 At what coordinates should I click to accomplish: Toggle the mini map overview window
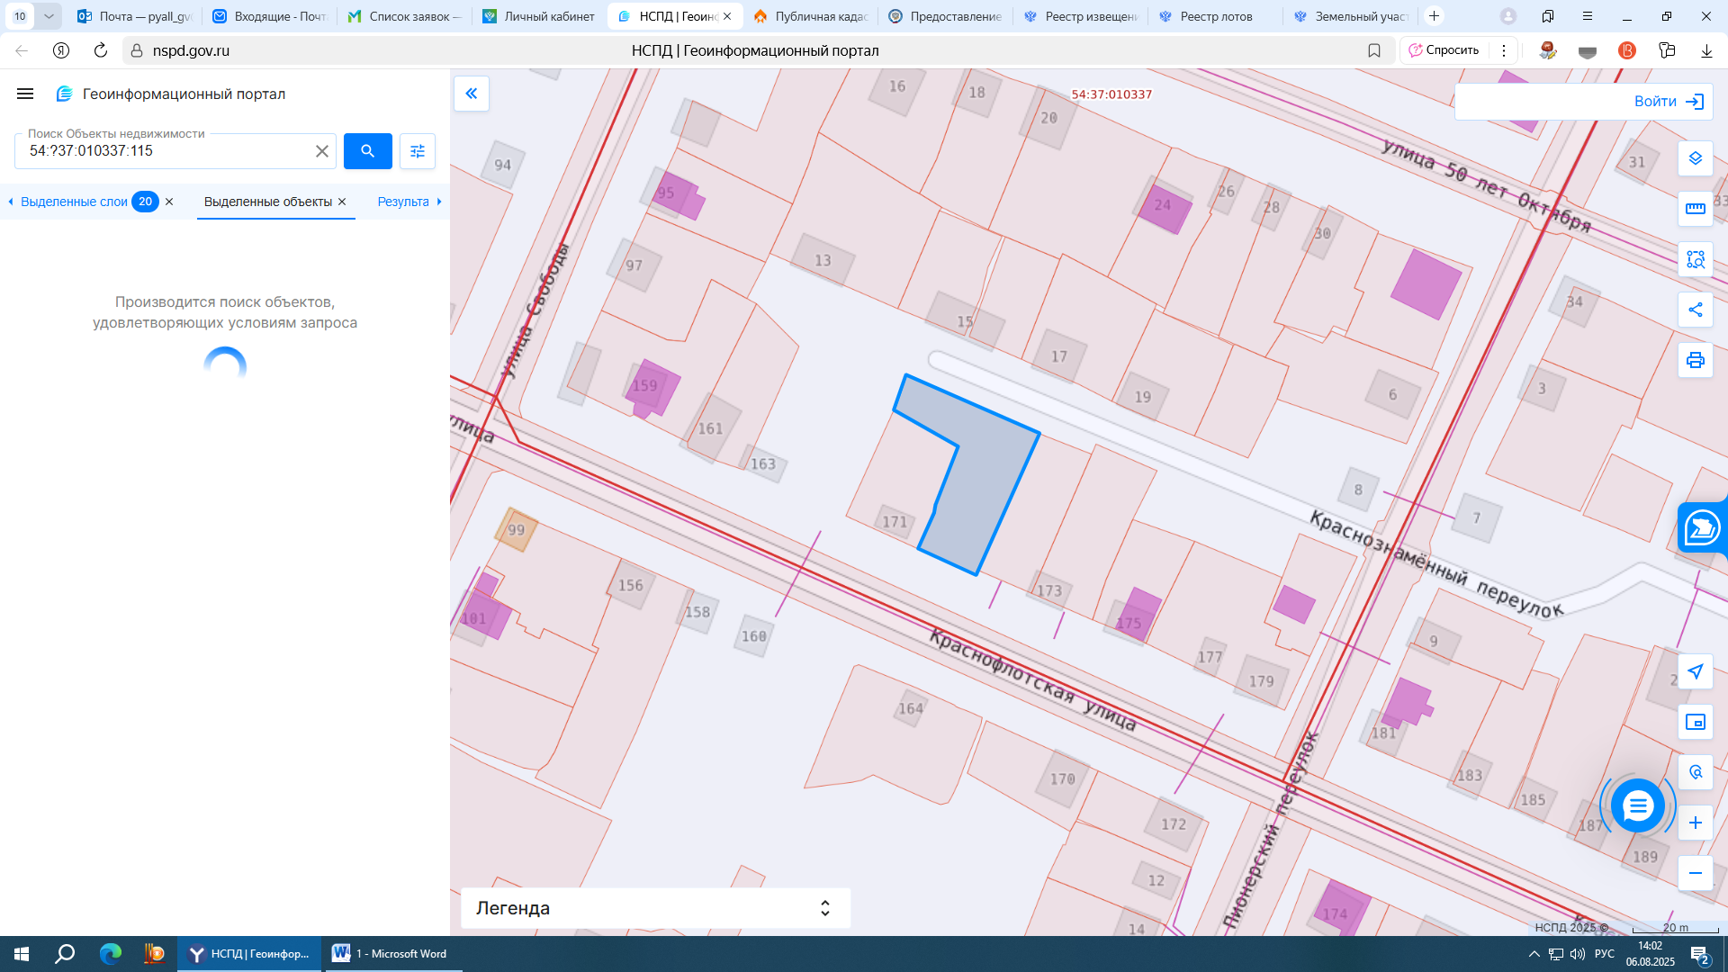click(1695, 722)
